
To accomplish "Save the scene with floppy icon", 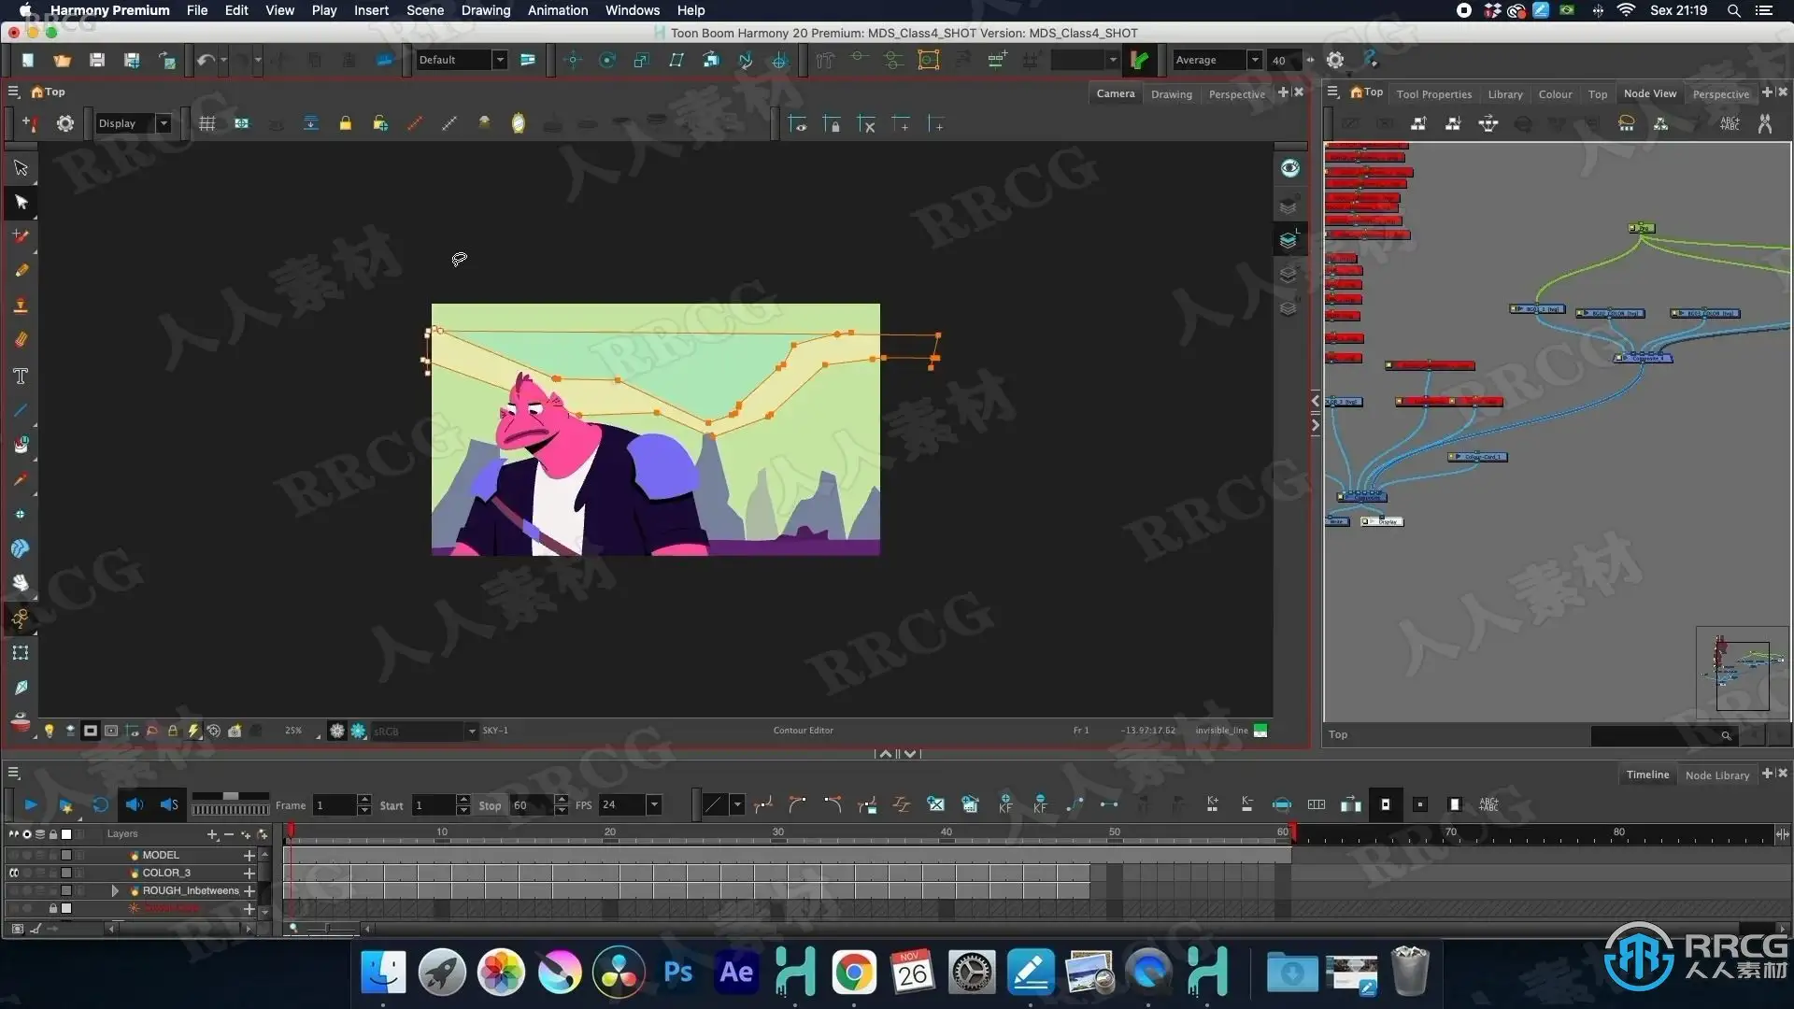I will (97, 61).
